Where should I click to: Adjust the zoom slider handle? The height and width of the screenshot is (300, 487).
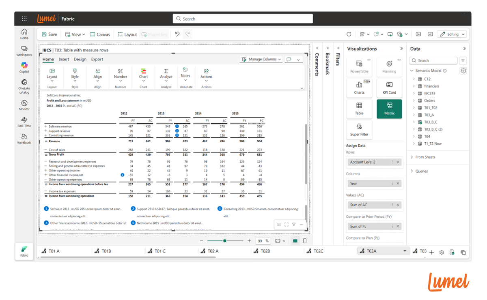click(225, 241)
